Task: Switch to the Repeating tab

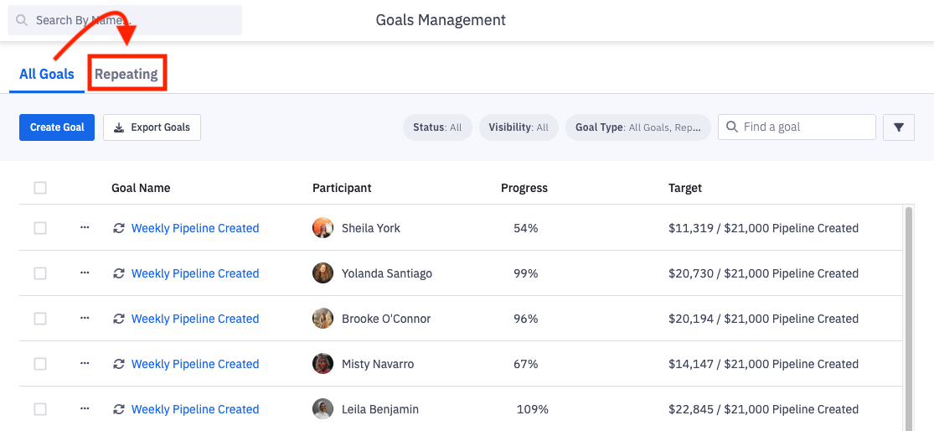Action: [x=126, y=74]
